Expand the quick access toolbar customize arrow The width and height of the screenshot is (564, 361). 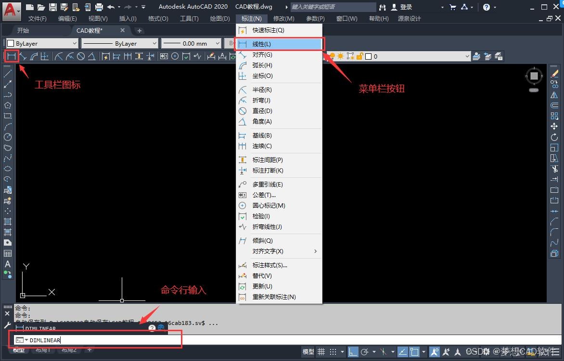(143, 7)
